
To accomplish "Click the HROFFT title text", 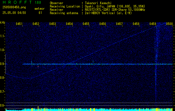I will [x=17, y=2].
